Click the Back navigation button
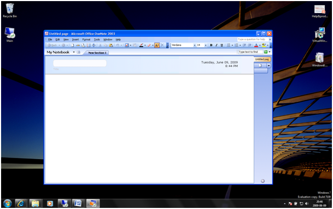This screenshot has width=333, height=209. point(52,45)
